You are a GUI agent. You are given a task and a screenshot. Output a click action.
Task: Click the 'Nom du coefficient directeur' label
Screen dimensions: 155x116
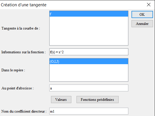coord(24,111)
